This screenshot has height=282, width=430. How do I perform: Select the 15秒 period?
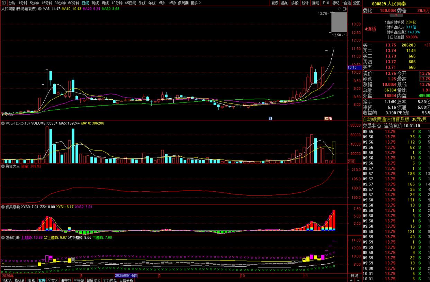pyautogui.click(x=171, y=3)
